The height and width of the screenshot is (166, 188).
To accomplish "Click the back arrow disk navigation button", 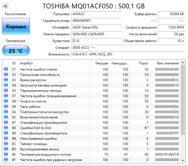I will (5, 6).
